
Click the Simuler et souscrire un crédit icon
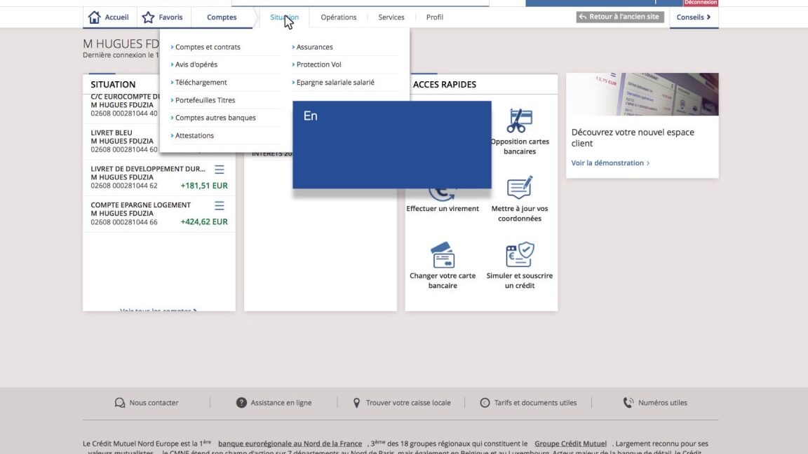(x=520, y=254)
